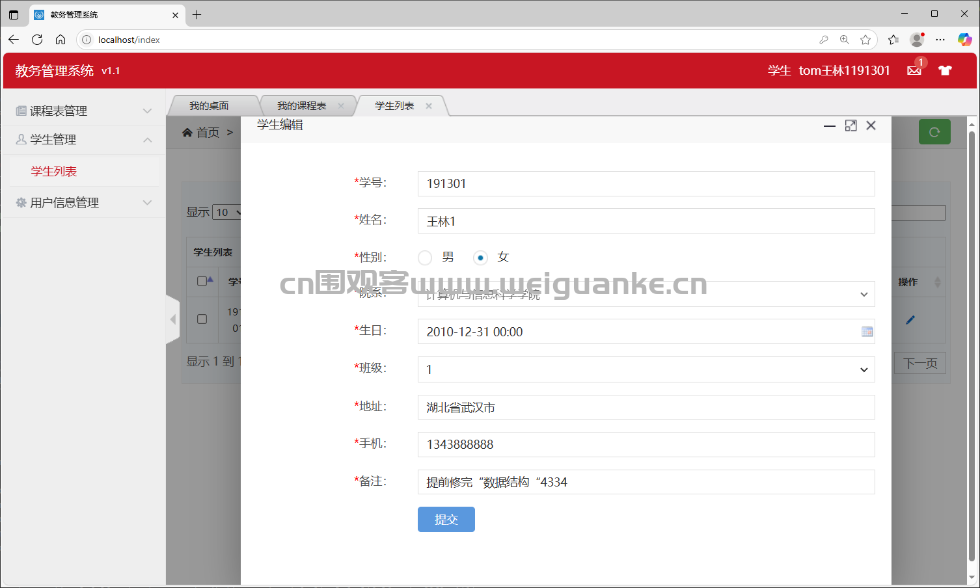Click the 生日 date input field
This screenshot has height=588, width=980.
point(646,332)
